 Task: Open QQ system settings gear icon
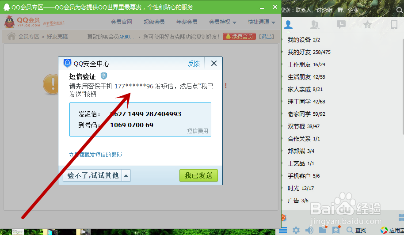[296, 230]
